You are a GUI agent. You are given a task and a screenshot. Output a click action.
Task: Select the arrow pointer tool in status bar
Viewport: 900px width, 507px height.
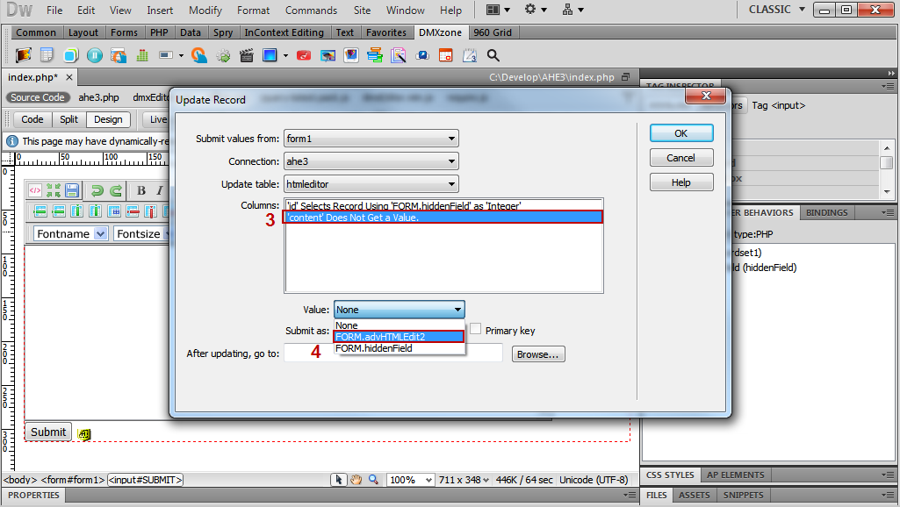338,480
